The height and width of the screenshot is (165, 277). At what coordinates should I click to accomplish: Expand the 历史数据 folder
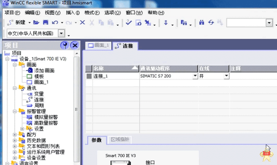[x=15, y=140]
